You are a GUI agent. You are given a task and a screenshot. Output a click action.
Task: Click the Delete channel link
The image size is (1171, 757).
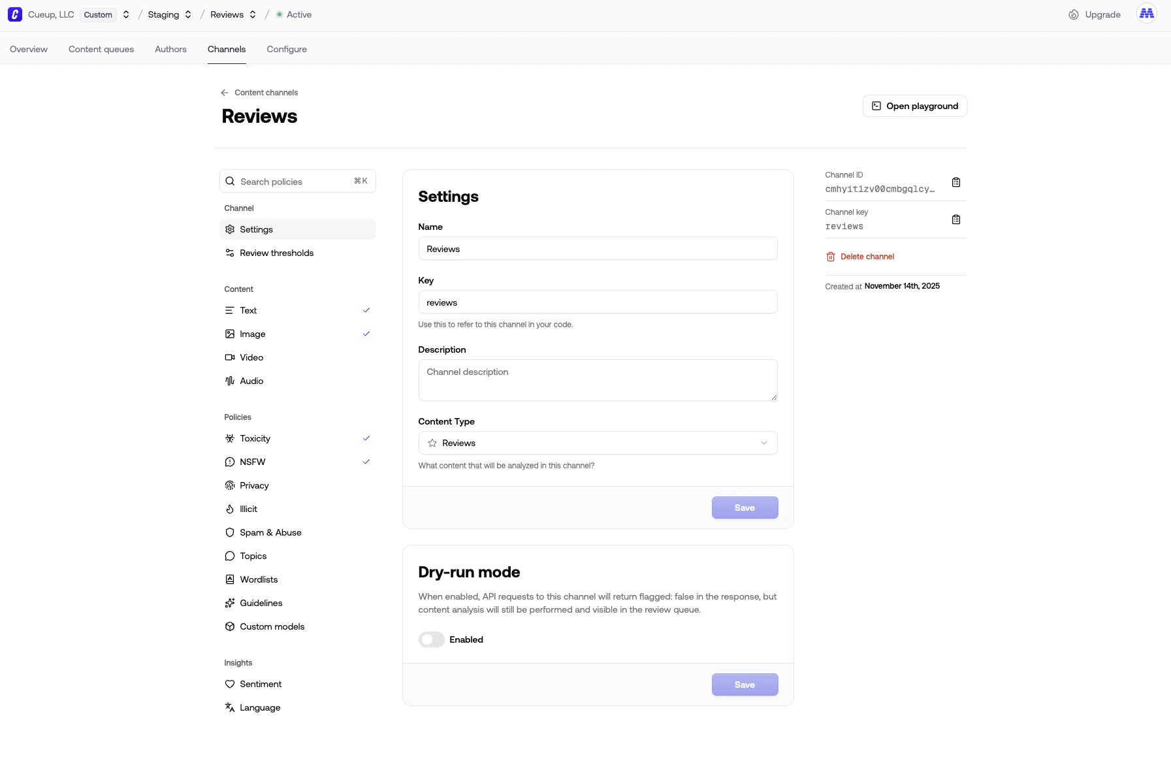(867, 257)
